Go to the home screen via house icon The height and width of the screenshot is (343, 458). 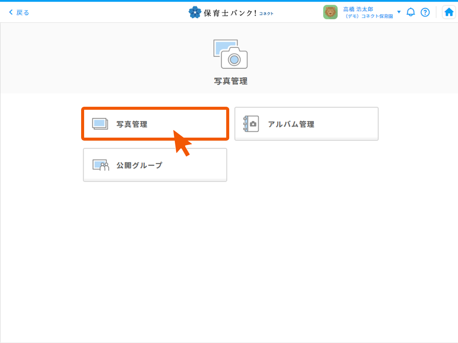click(449, 12)
